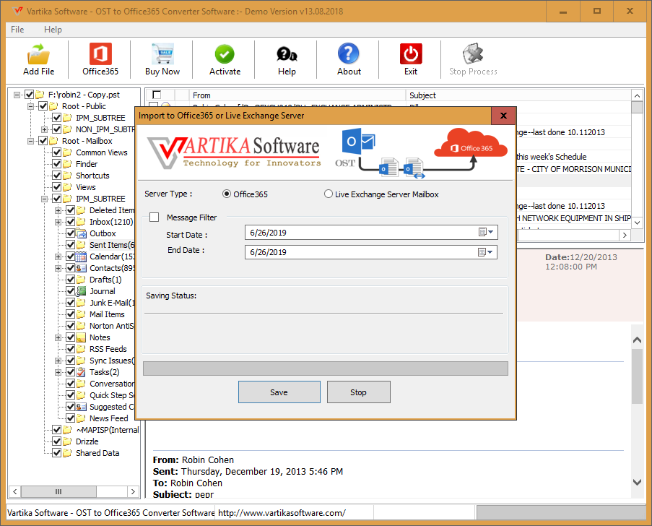This screenshot has width=652, height=526.
Task: Sort messages by the Subject column header
Action: [x=518, y=95]
